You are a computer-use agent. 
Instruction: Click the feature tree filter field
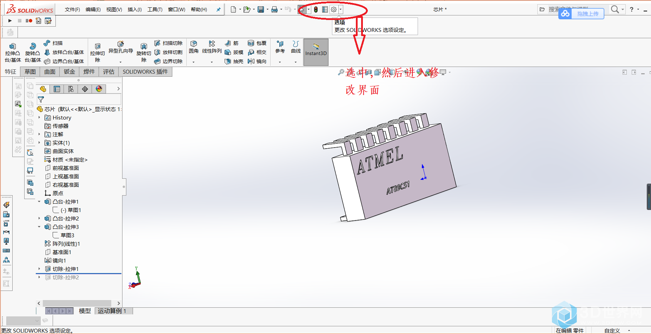point(79,99)
